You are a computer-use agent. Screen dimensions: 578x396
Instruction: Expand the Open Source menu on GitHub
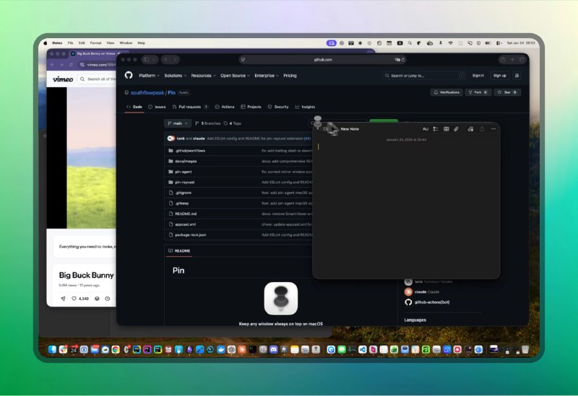click(235, 75)
